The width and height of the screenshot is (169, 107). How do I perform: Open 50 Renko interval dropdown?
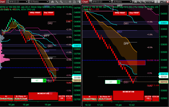[39, 2]
